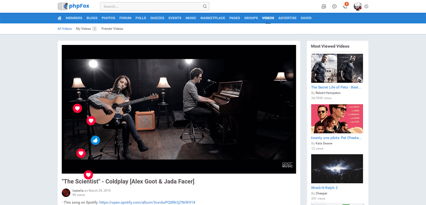Click the home icon in navigation bar
The image size is (426, 205).
(x=60, y=18)
